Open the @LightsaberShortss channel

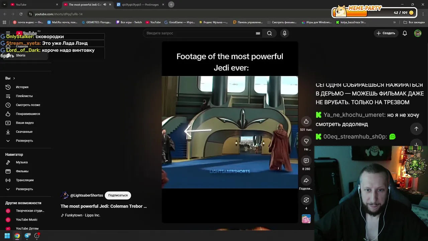coord(86,195)
